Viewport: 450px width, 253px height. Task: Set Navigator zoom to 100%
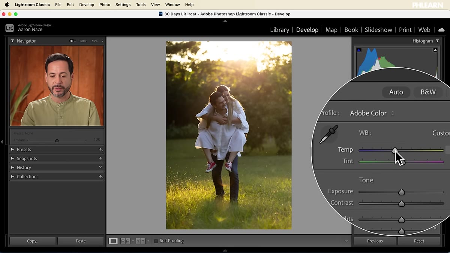click(82, 41)
